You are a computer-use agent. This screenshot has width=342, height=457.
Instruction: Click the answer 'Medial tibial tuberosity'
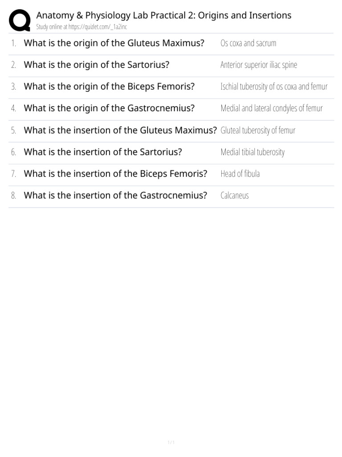253,152
